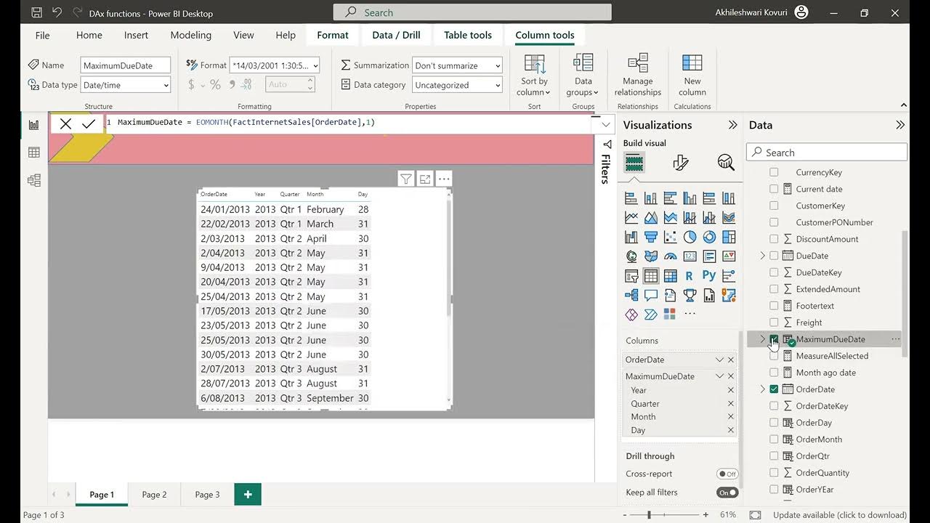This screenshot has width=930, height=523.
Task: Go to Page 2 tab
Action: tap(154, 495)
